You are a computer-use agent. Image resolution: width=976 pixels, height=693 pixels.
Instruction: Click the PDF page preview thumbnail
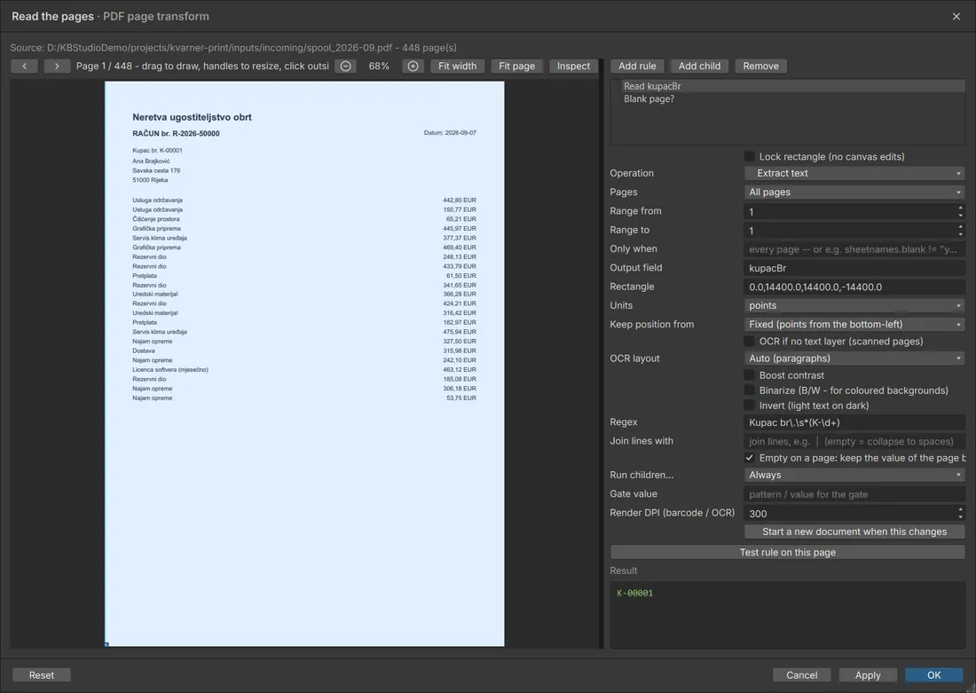point(304,364)
